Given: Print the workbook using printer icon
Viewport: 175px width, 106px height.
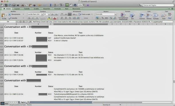Looking at the screenshot, I should (x=18, y=5).
